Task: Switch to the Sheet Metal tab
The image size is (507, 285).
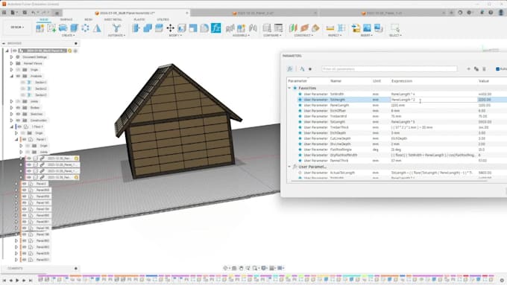Action: coord(113,19)
